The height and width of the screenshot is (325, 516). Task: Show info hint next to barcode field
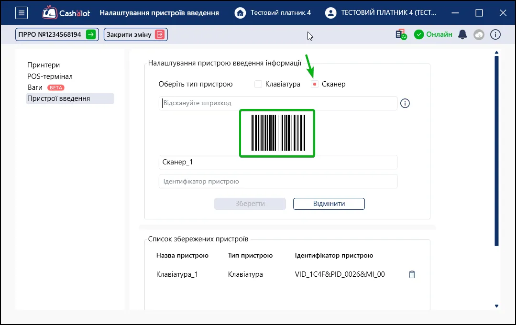[405, 103]
